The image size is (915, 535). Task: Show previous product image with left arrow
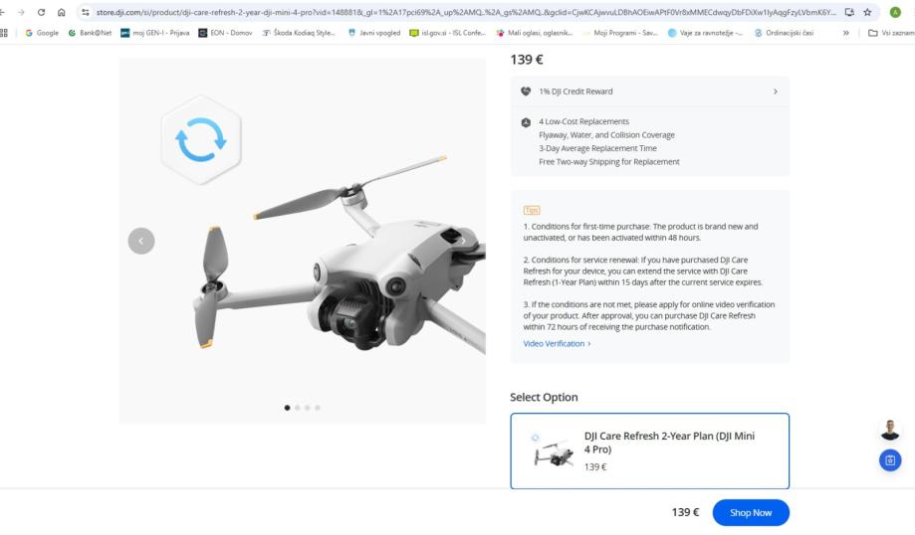(x=141, y=241)
